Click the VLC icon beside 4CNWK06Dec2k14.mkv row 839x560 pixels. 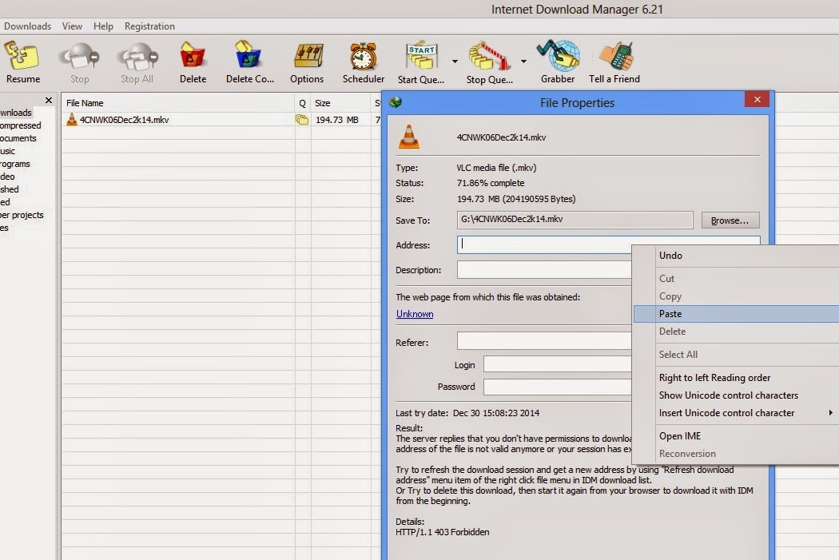coord(72,119)
